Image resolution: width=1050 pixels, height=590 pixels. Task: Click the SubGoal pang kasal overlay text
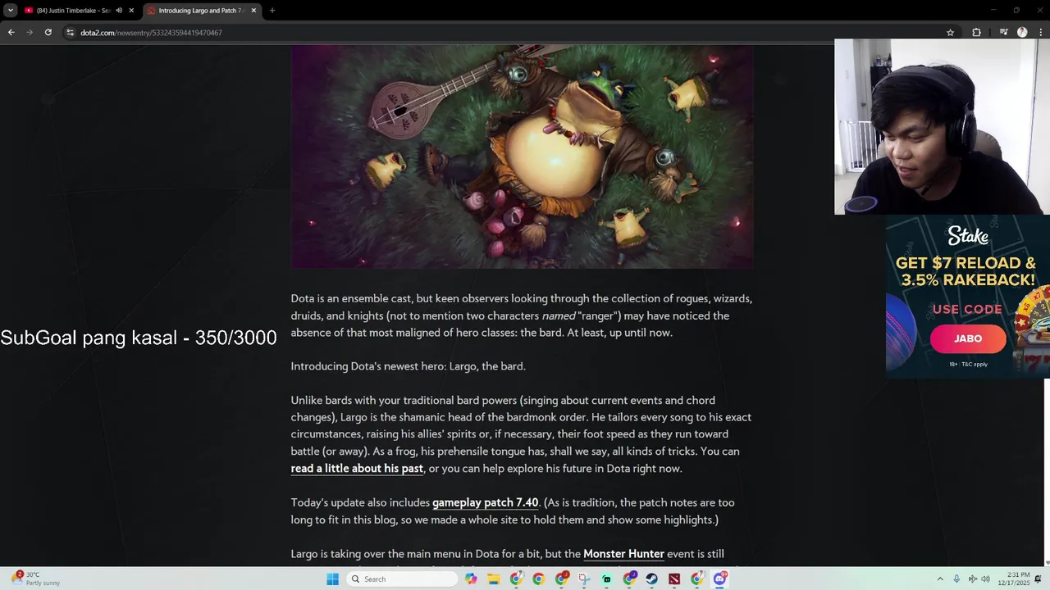(139, 338)
